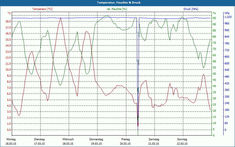
Task: Click '3,0' on the temperature axis
Action: click(x=9, y=112)
